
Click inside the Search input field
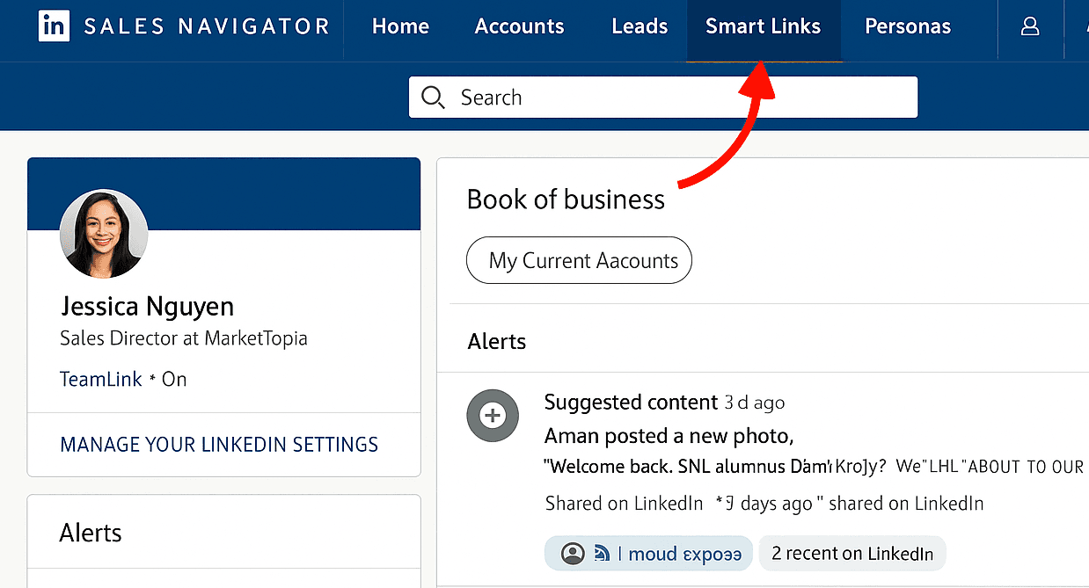coord(616,97)
